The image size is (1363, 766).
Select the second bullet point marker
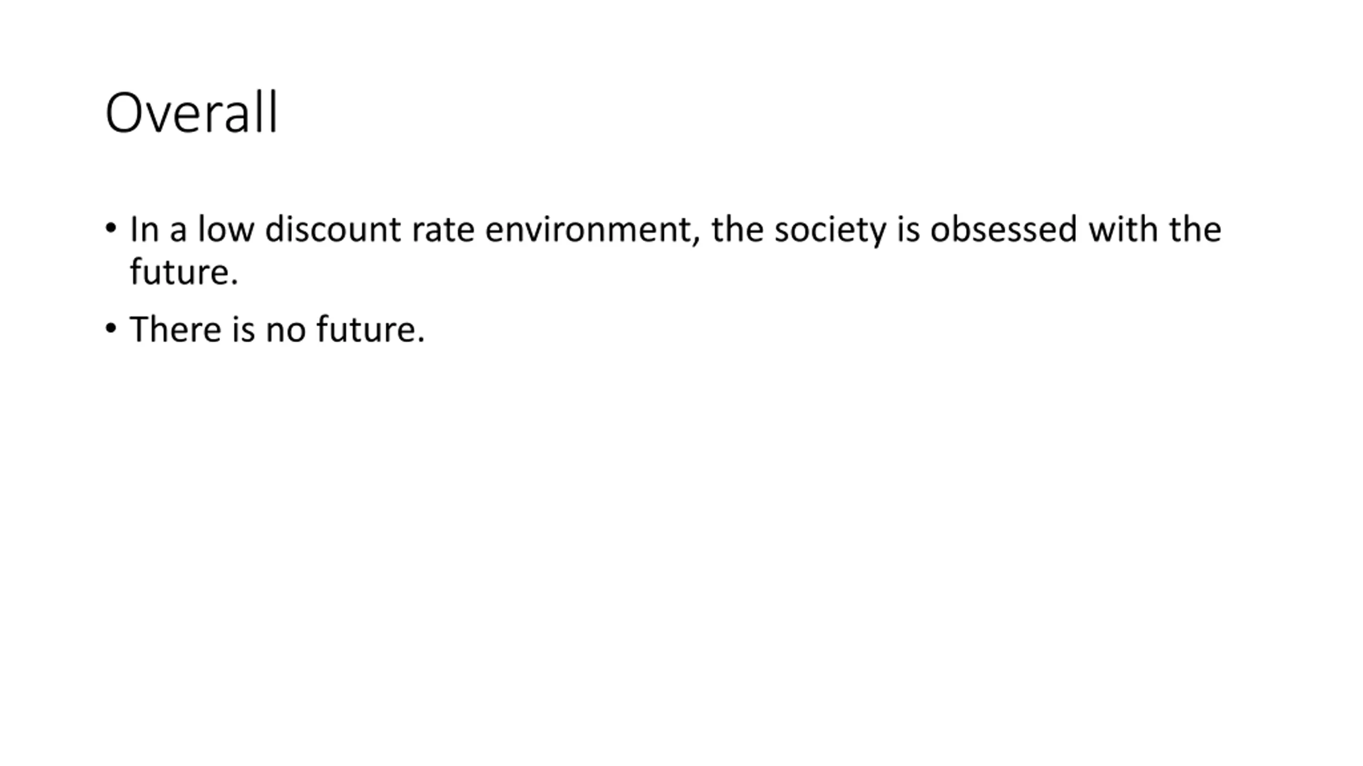[111, 328]
